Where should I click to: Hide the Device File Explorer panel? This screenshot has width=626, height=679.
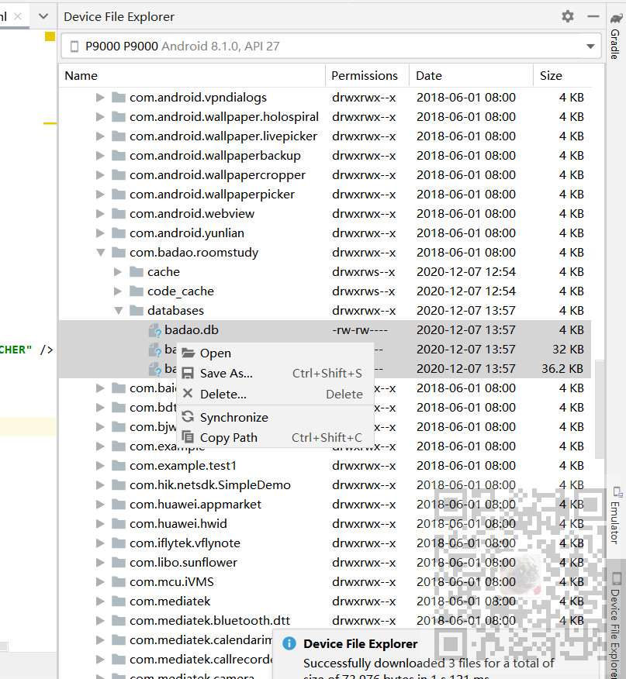[x=593, y=16]
